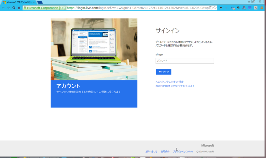266x158 pixels.
Task: Bookmark this page with the star icon
Action: 215,8
